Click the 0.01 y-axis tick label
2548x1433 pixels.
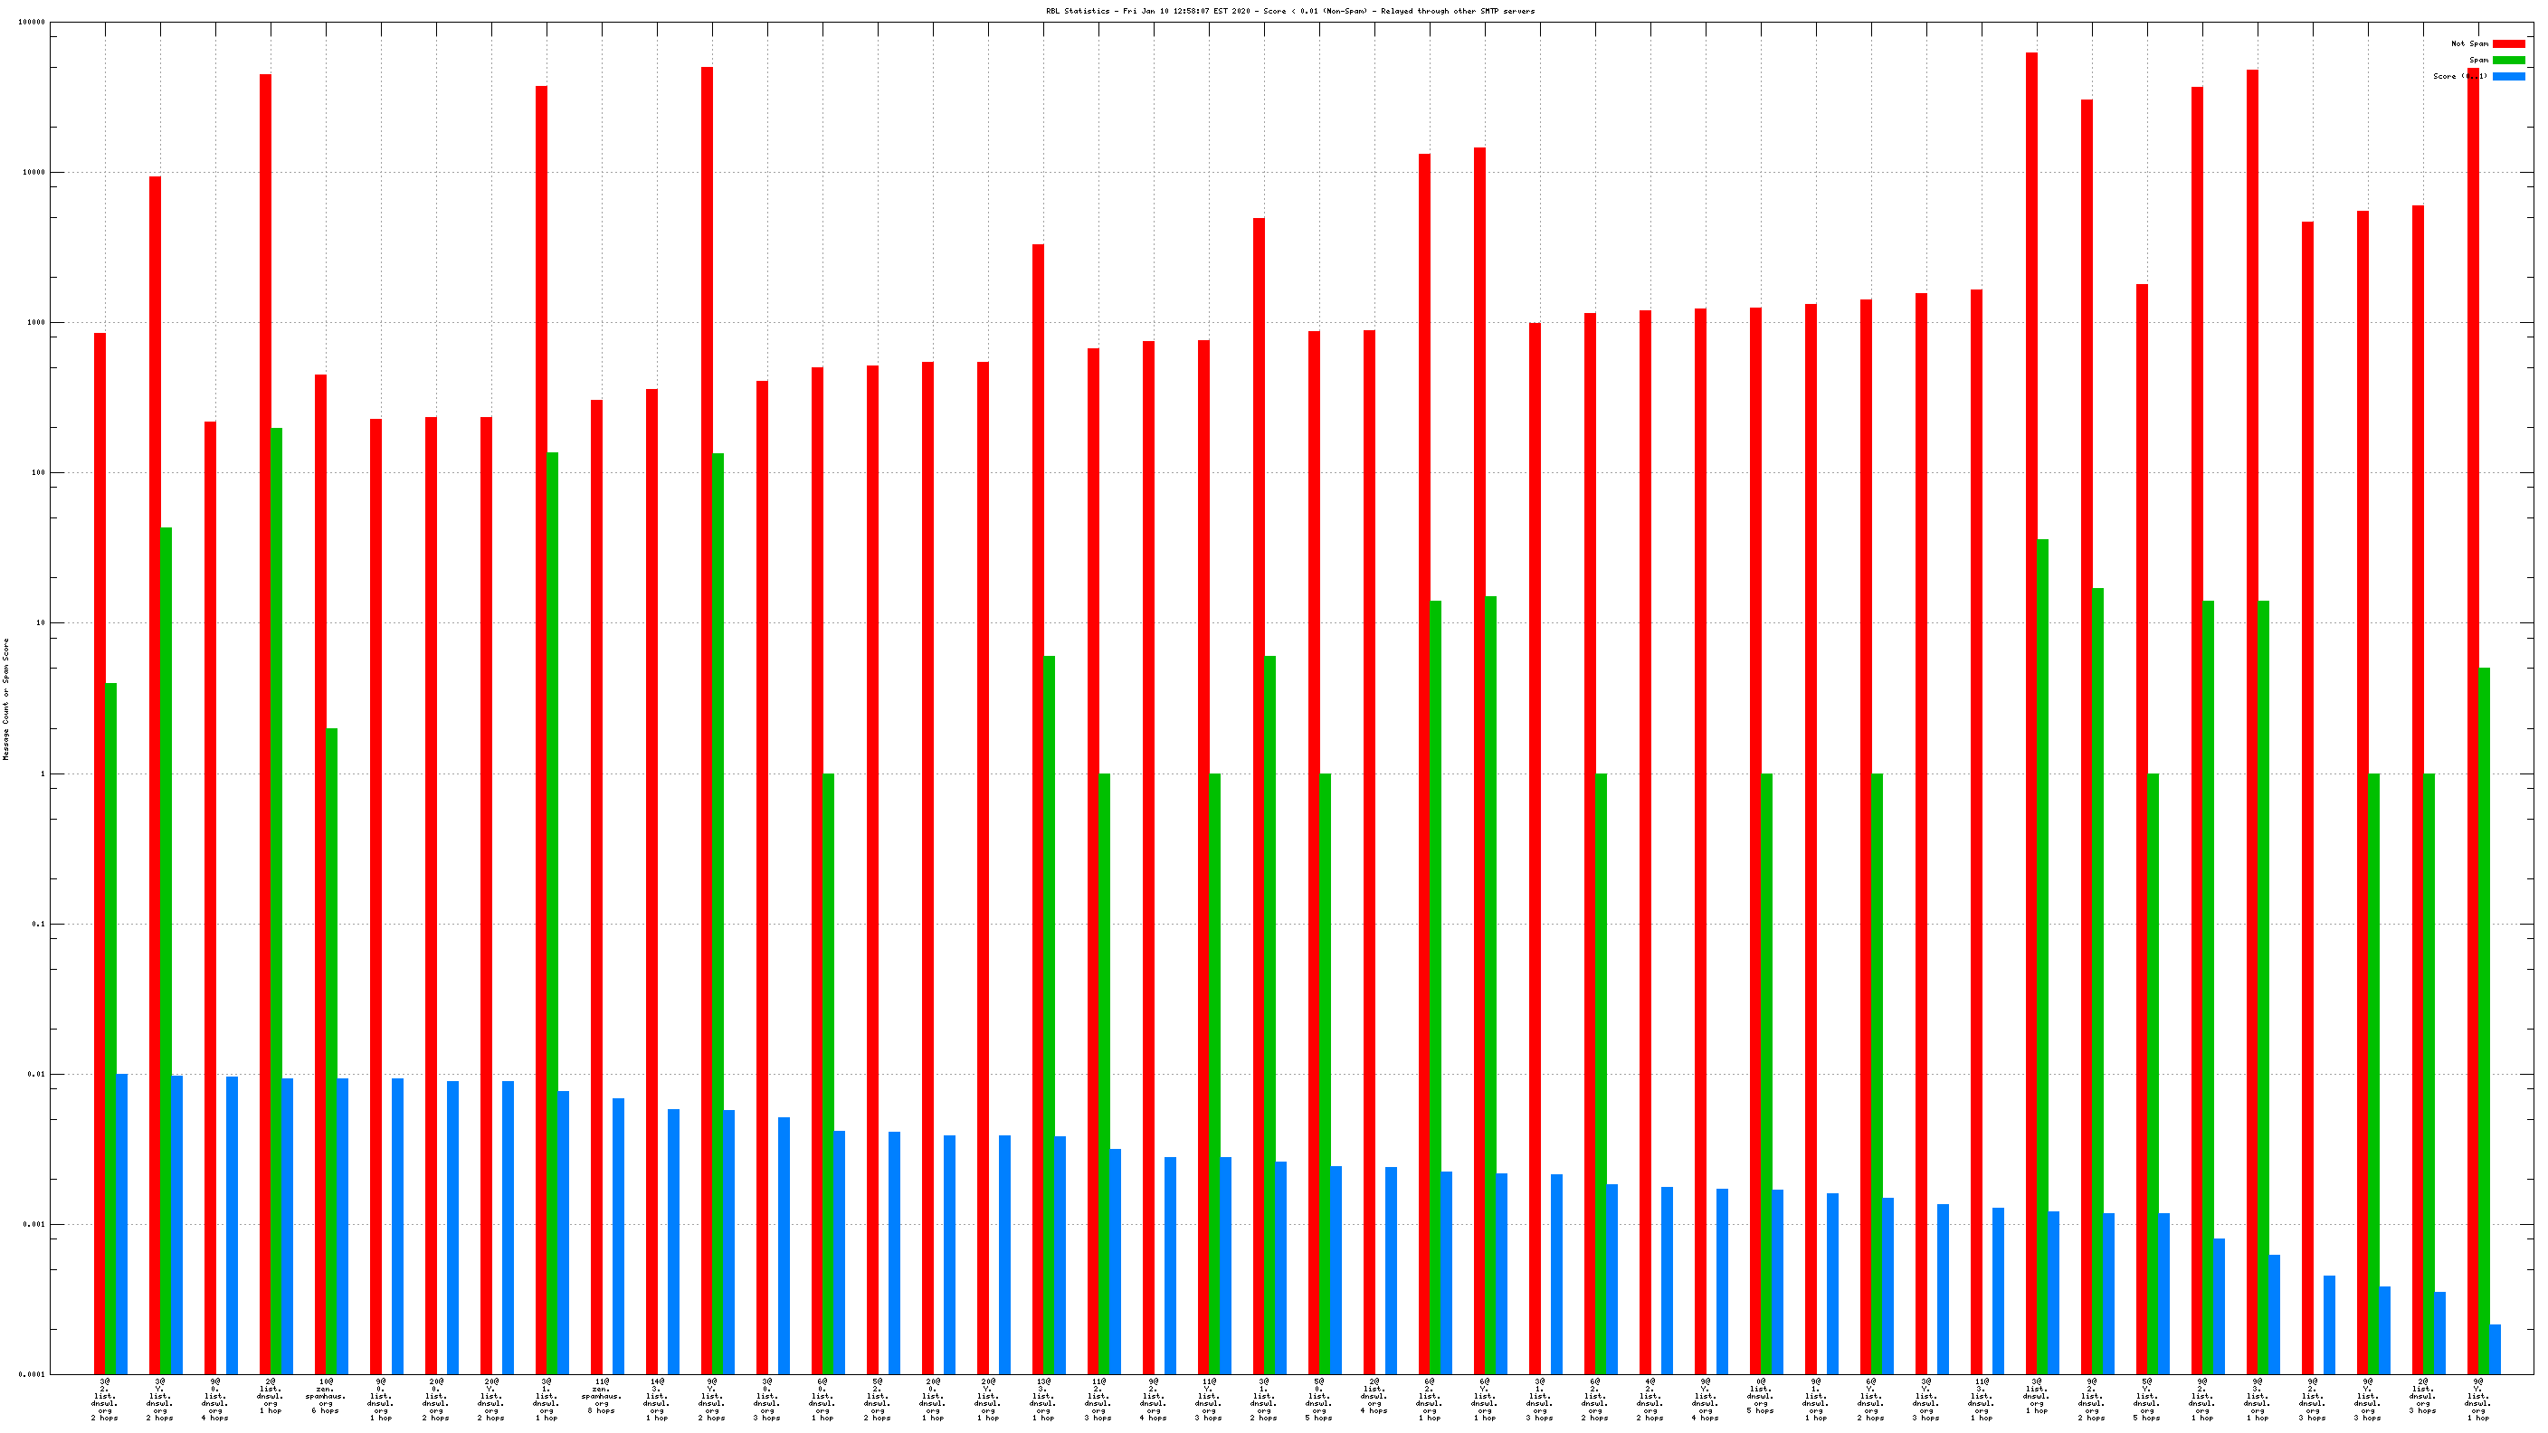[35, 1074]
